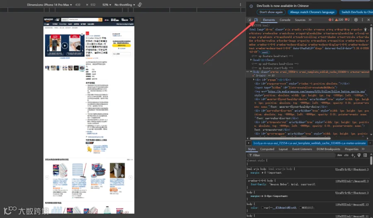
Task: Select the last highlighted product thumbnail
Action: coord(82,68)
